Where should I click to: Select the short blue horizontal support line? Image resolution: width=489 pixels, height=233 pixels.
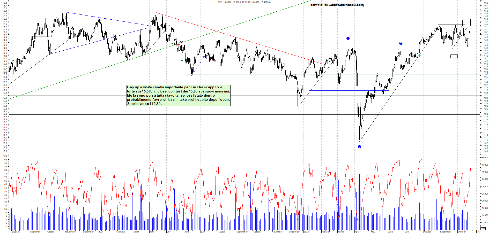(349, 90)
